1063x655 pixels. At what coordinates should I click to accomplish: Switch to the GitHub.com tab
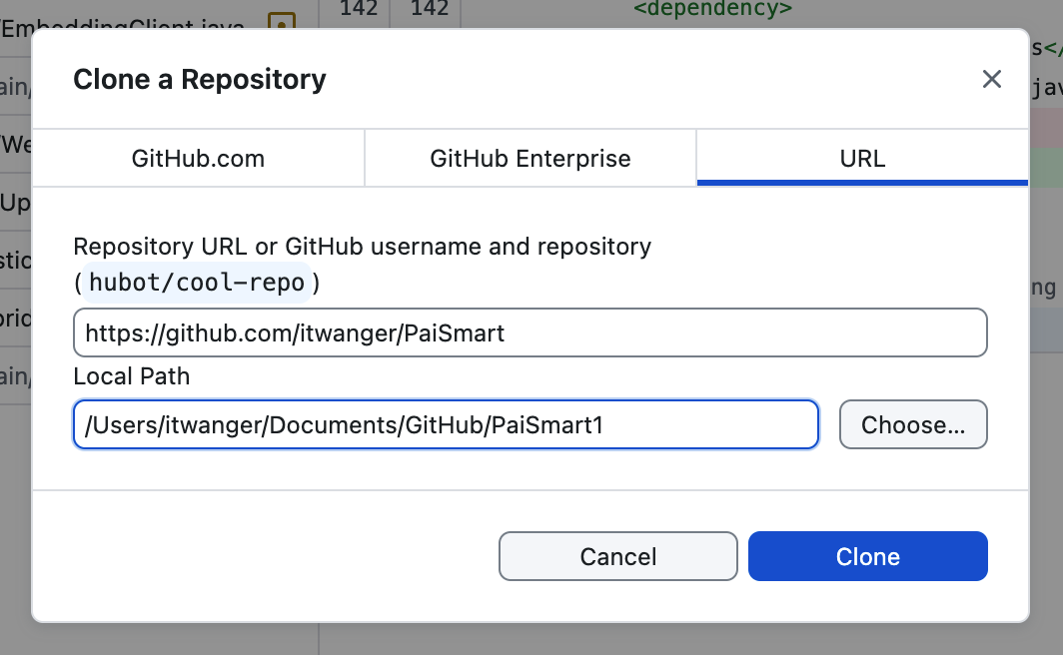click(x=198, y=158)
